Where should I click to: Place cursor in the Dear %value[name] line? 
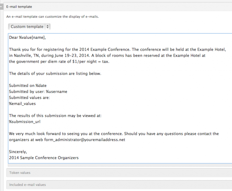27,38
